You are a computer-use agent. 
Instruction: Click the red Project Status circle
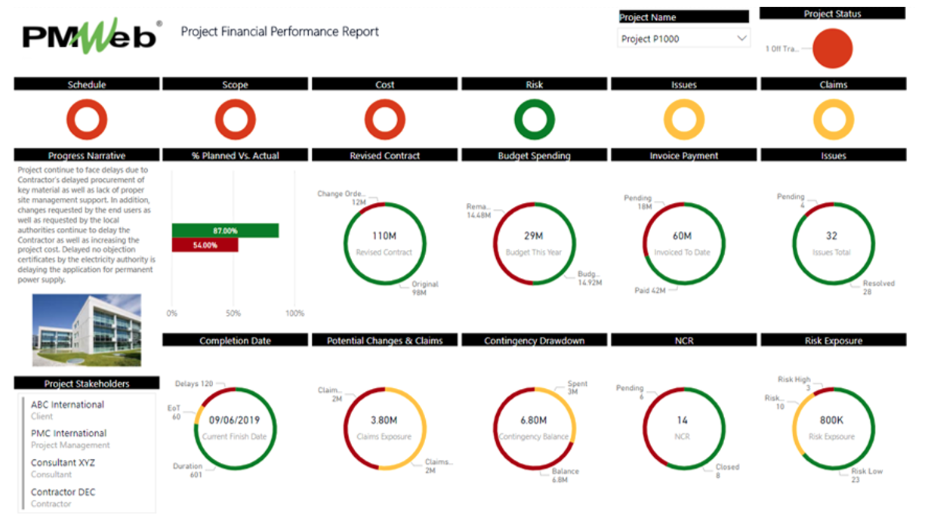pos(832,49)
